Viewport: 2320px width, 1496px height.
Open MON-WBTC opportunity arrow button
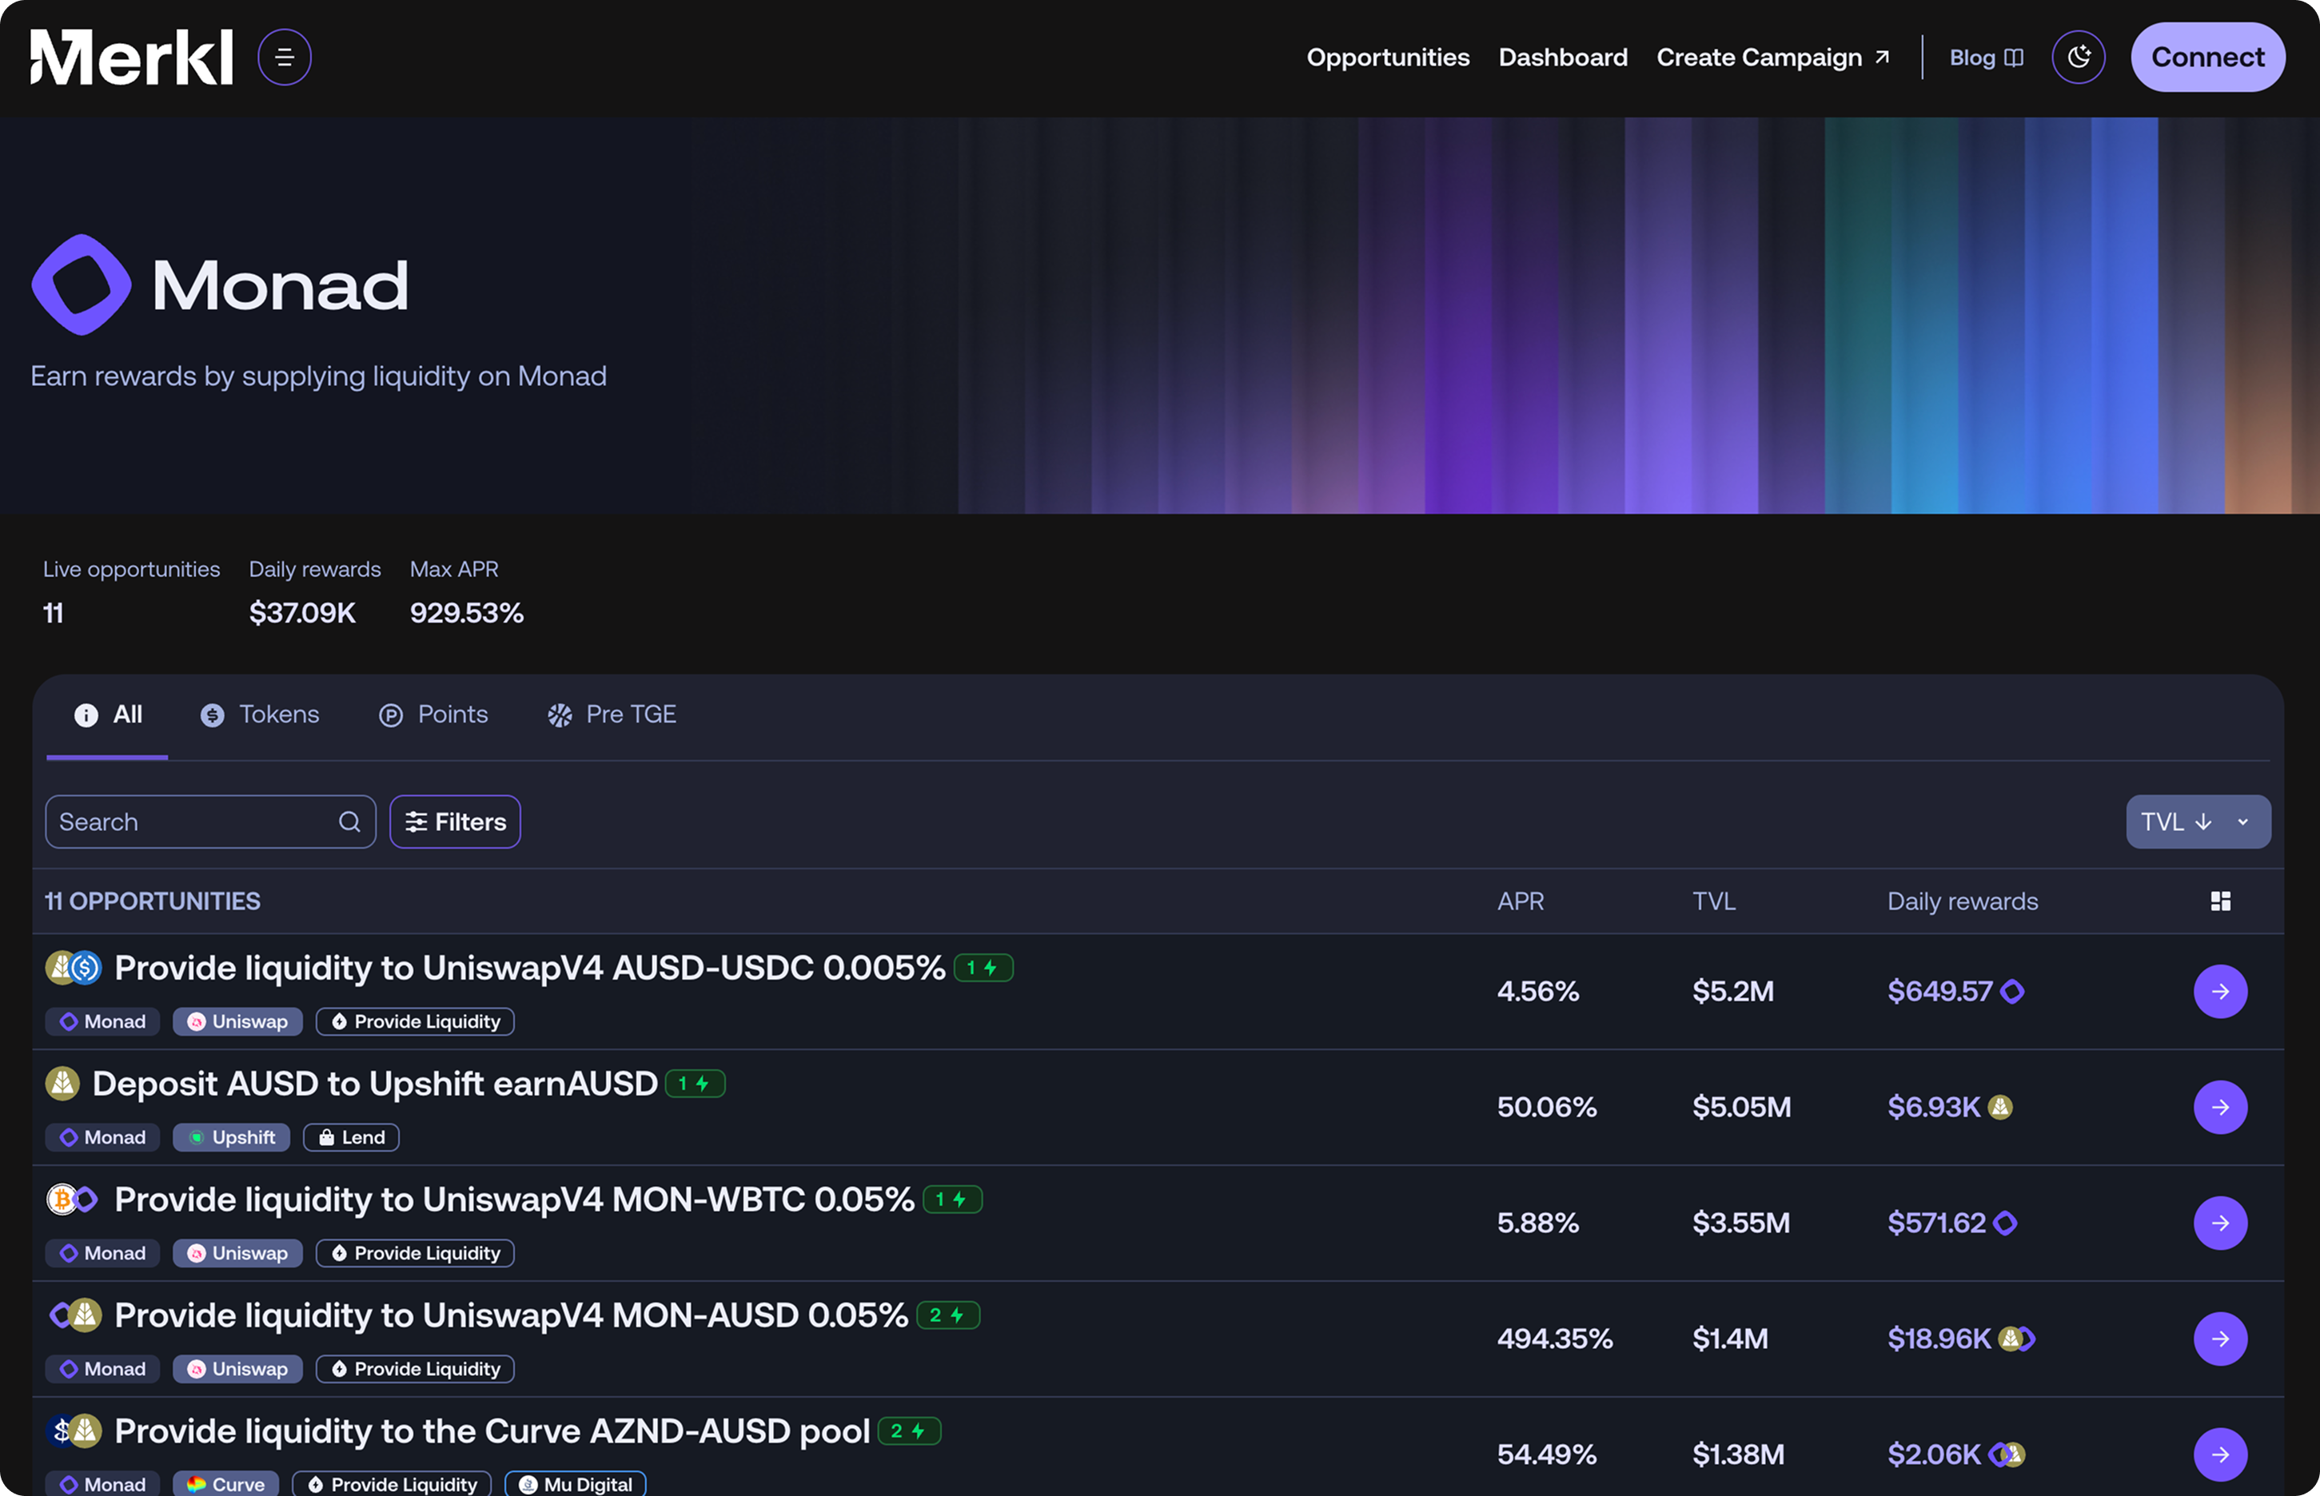pos(2220,1222)
